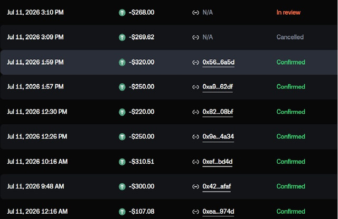
Task: Click the -$300.00 amount at 9:48 AM
Action: [142, 186]
